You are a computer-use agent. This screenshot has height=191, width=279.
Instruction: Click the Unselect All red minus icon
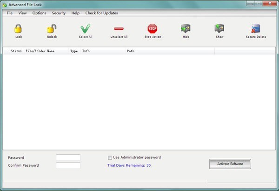coord(119,28)
